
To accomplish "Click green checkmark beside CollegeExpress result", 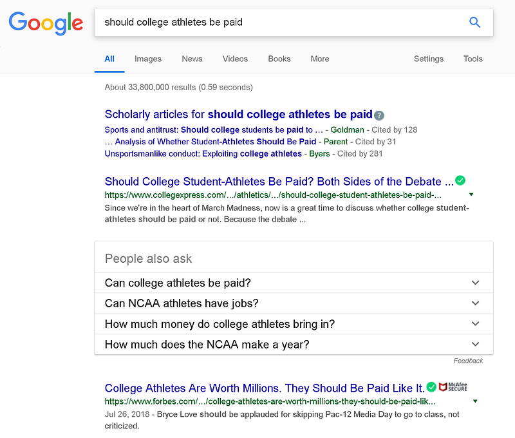I will tap(460, 181).
